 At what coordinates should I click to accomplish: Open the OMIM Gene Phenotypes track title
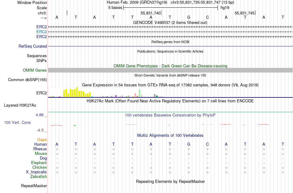coord(170,66)
